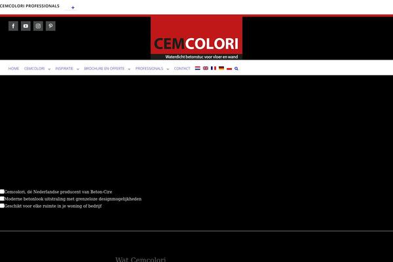Image resolution: width=393 pixels, height=262 pixels.
Task: Click text 'Geschikt voor elke ruimte in je woning'
Action: [x=44, y=206]
